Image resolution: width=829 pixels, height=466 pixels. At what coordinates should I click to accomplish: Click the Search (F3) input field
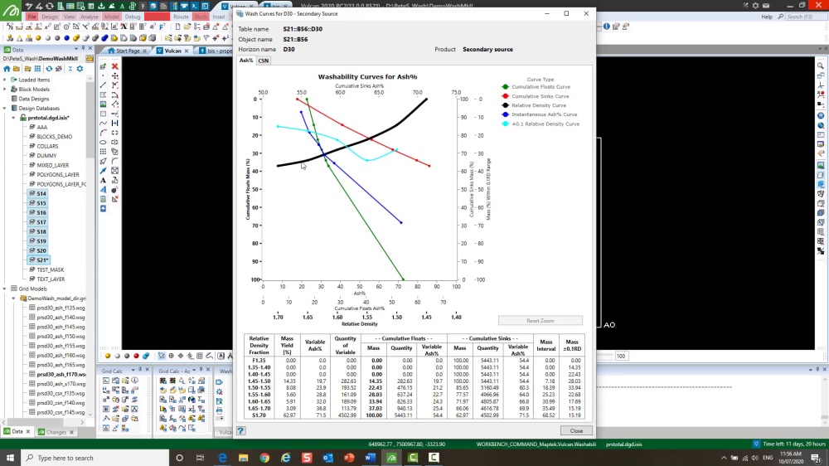pos(805,17)
